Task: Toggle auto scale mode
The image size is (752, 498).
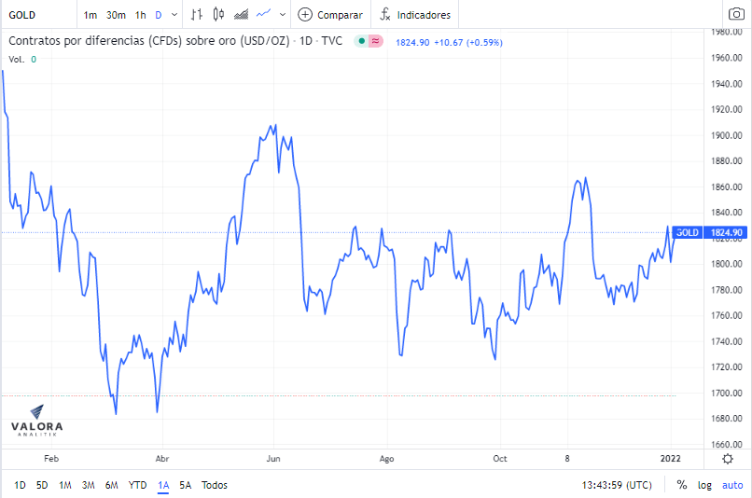Action: (732, 485)
